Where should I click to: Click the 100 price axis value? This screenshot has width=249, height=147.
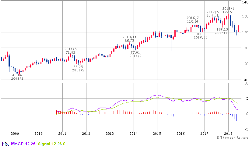tap(245, 32)
